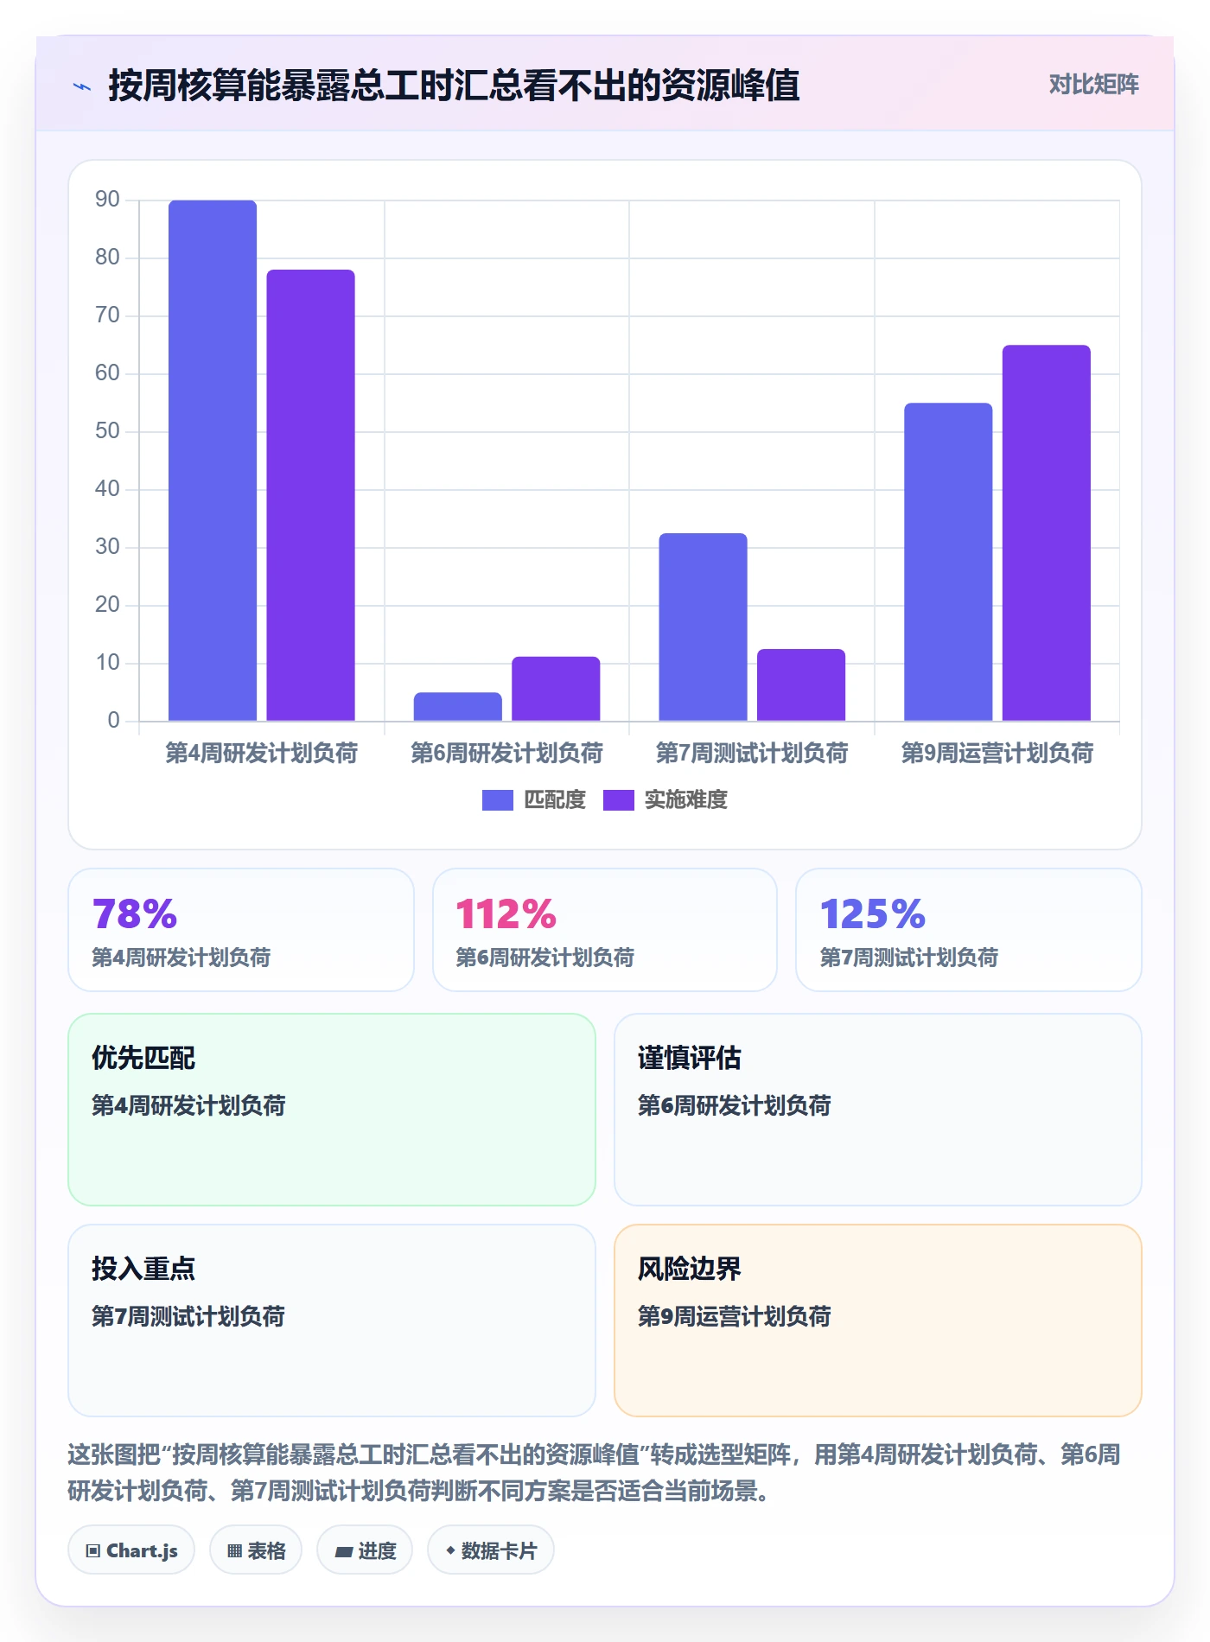The height and width of the screenshot is (1642, 1210).
Task: Click the 匹配度 bar for 第9周运营计划负荷
Action: point(948,562)
